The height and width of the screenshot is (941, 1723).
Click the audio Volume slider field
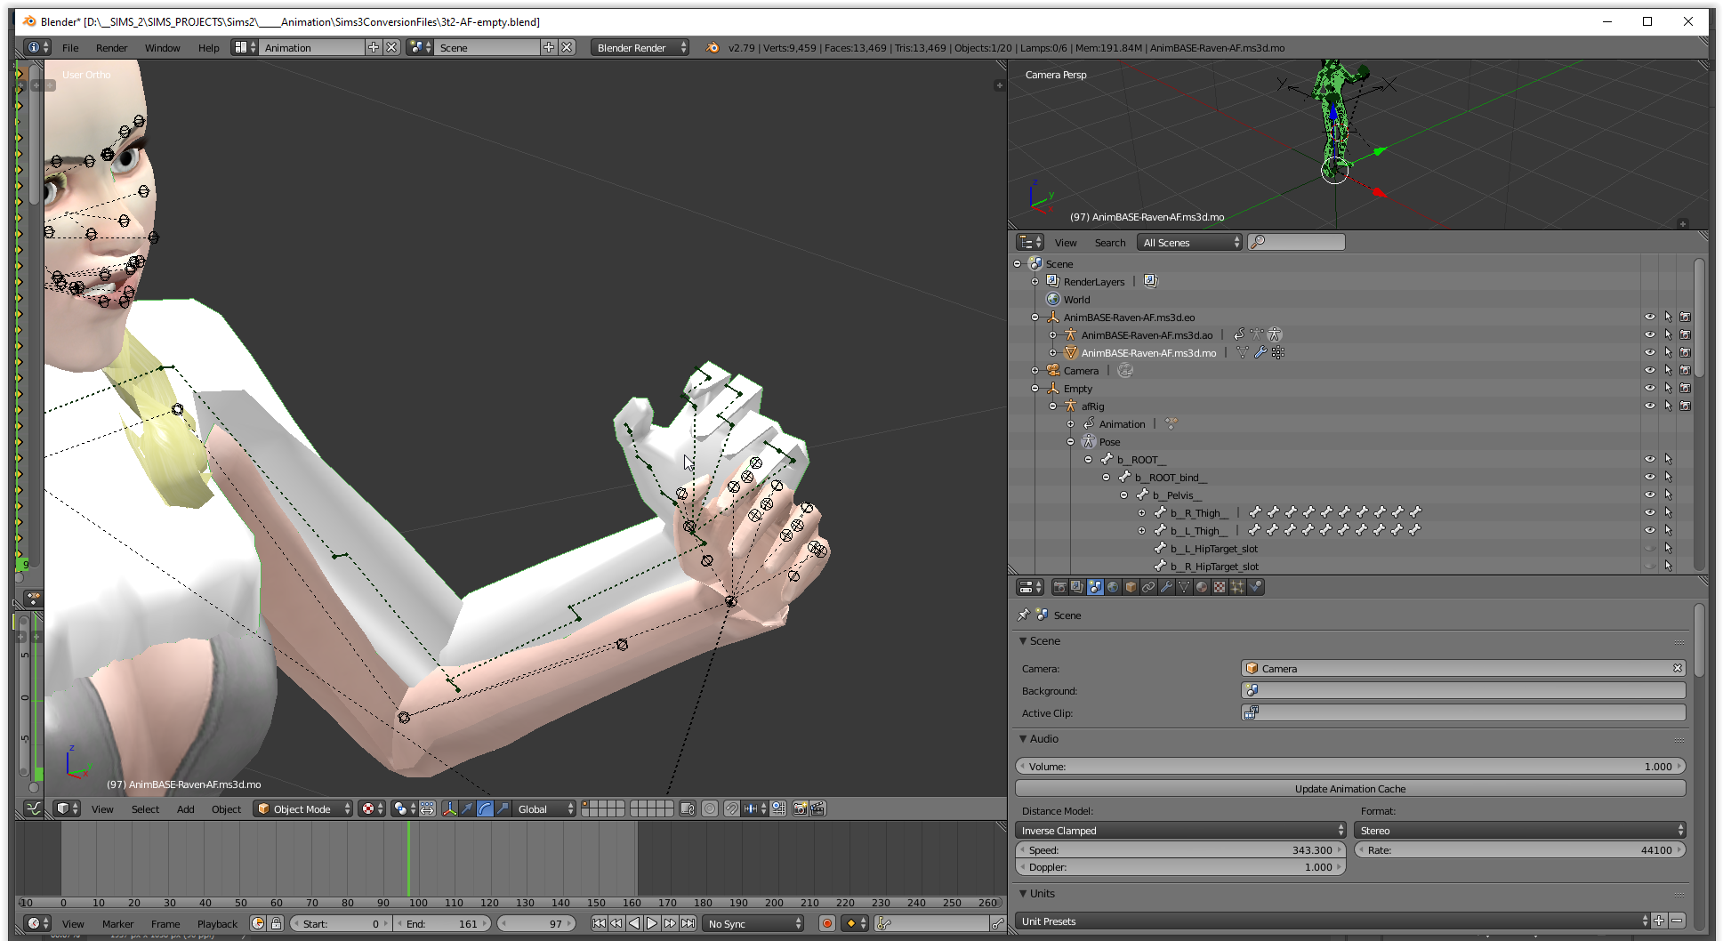click(x=1349, y=767)
